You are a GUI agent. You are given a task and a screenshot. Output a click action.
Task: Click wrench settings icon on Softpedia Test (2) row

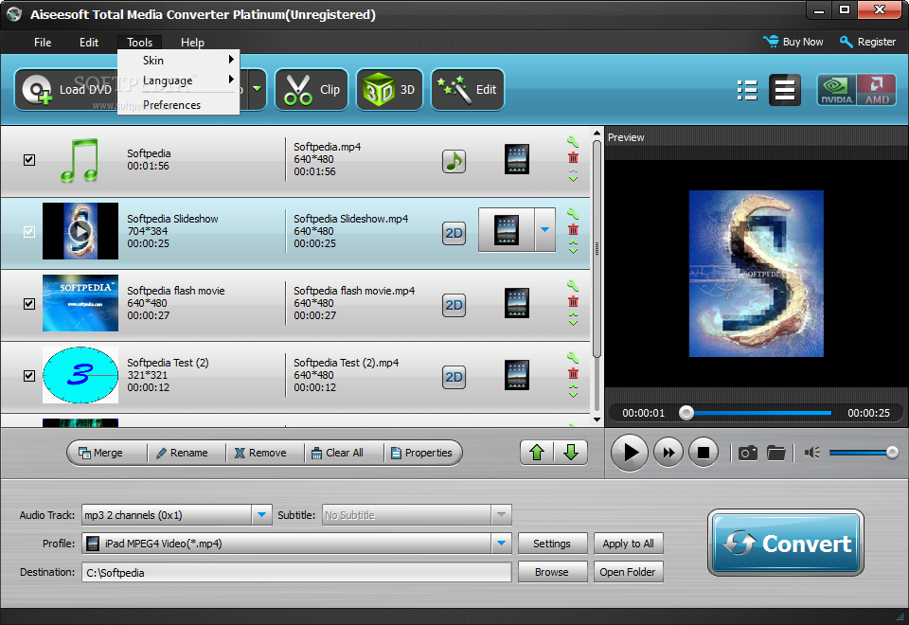(573, 357)
